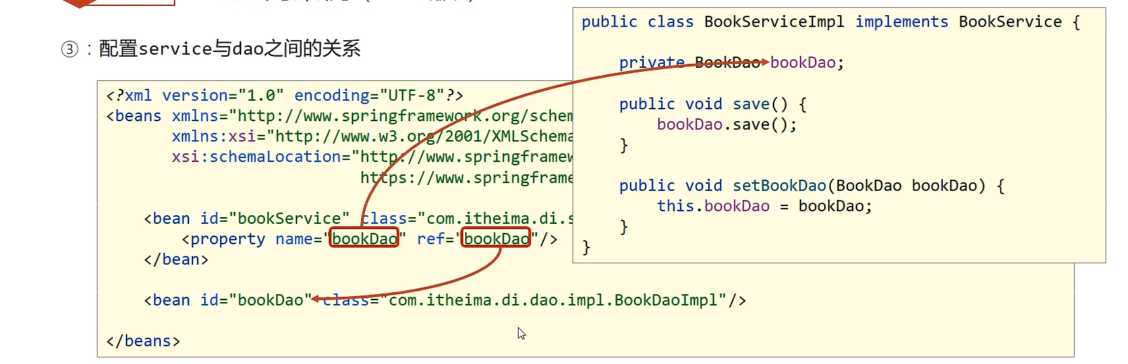Screen dimensions: 1128x364
Task: Select the red-boxed bookDao in property name
Action: [x=364, y=238]
